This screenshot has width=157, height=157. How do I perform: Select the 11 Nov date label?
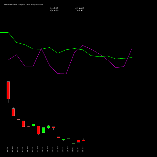point(8,149)
